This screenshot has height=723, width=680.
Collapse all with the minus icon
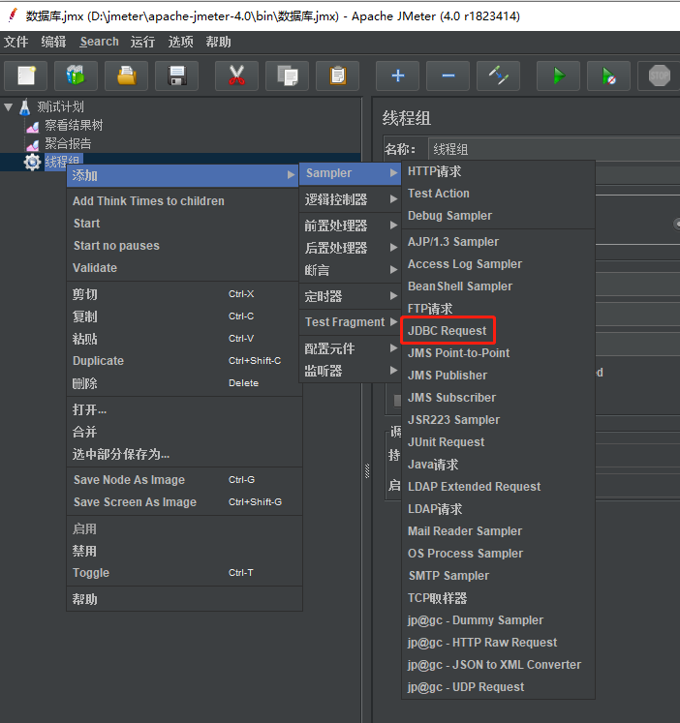coord(448,75)
